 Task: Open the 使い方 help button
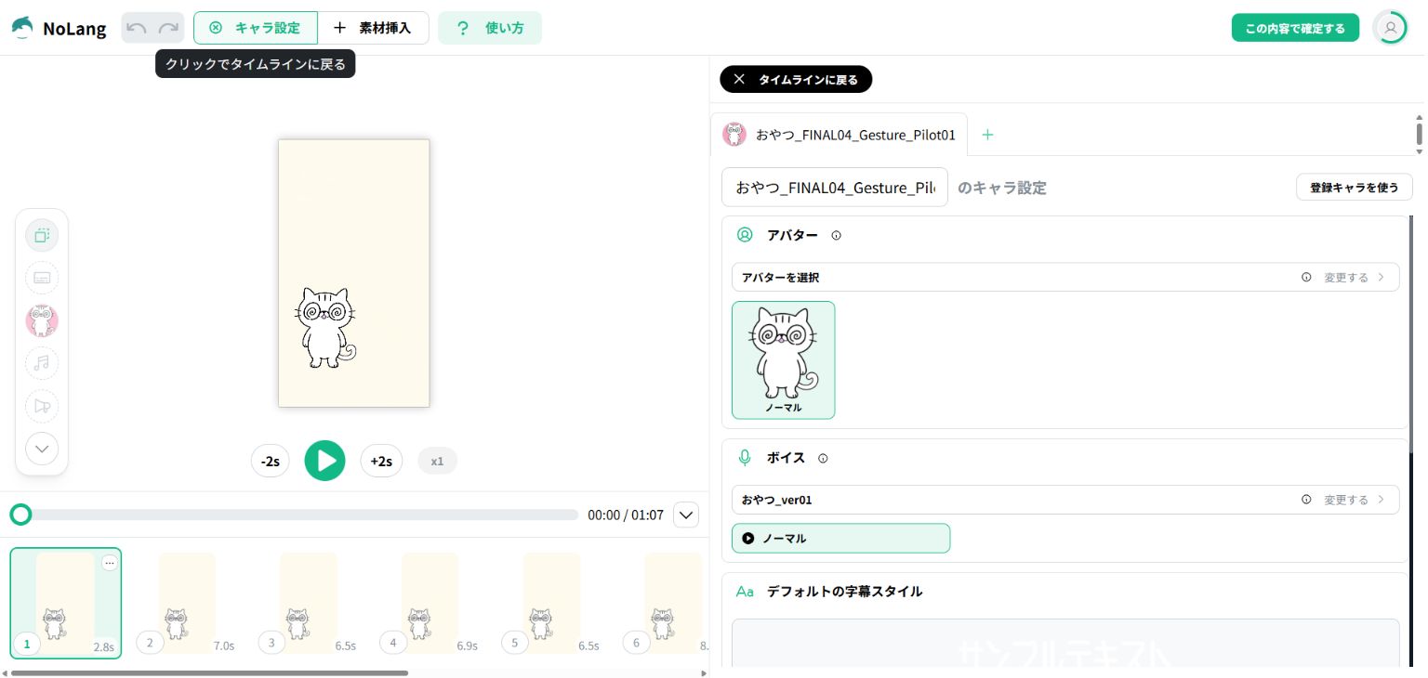point(490,28)
